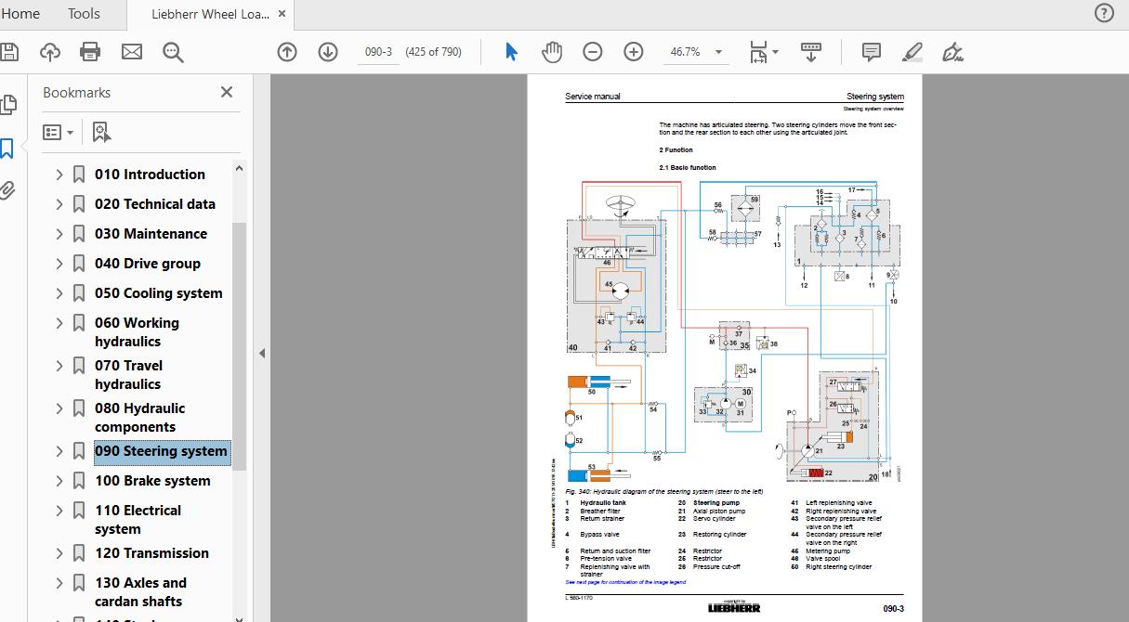
Task: Expand the 100 Brake system bookmark
Action: pos(59,480)
